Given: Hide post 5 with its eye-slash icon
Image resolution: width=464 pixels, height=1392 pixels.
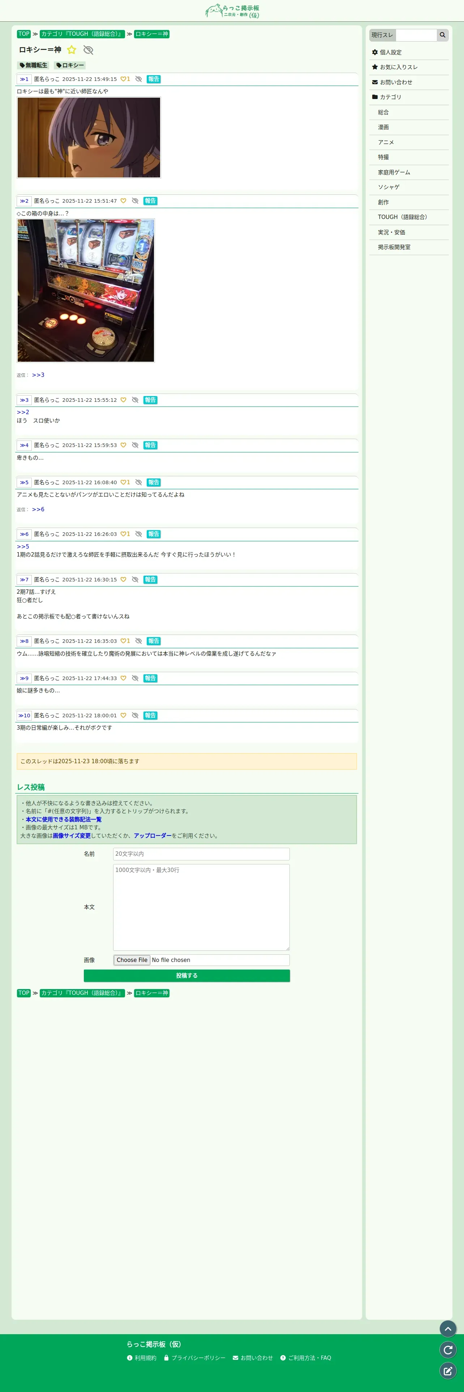Looking at the screenshot, I should point(138,482).
